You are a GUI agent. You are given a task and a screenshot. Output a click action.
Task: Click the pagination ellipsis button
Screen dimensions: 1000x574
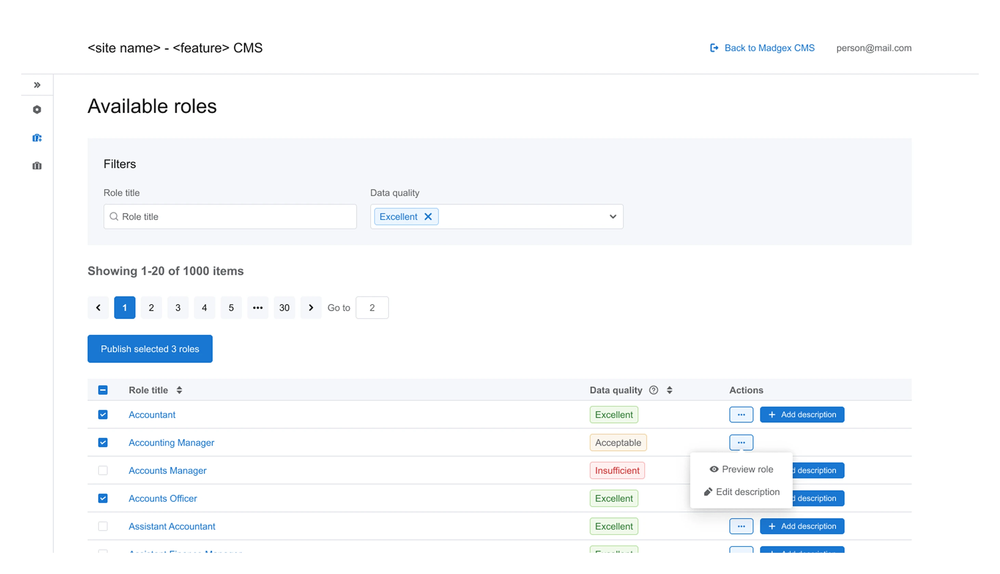[258, 307]
